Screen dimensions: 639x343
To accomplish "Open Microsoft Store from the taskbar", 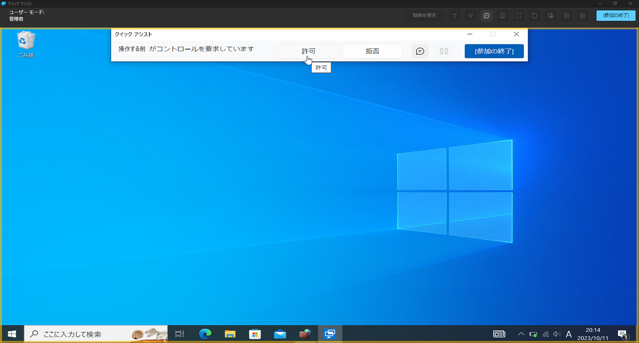I will 255,334.
